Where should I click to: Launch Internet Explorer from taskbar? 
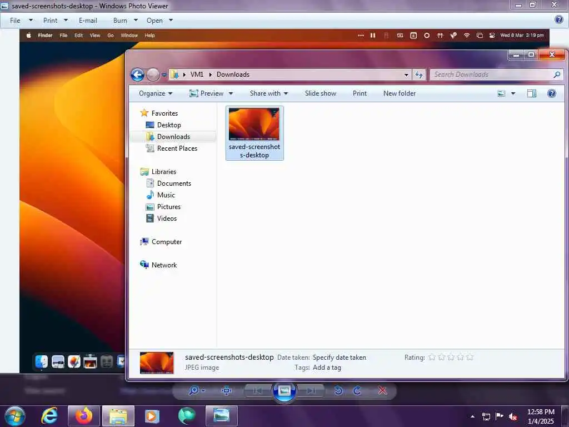click(49, 416)
